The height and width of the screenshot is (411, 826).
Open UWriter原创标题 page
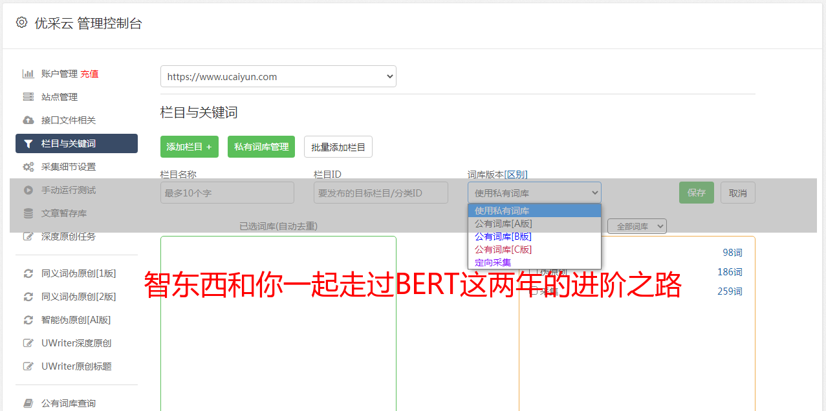tap(76, 366)
